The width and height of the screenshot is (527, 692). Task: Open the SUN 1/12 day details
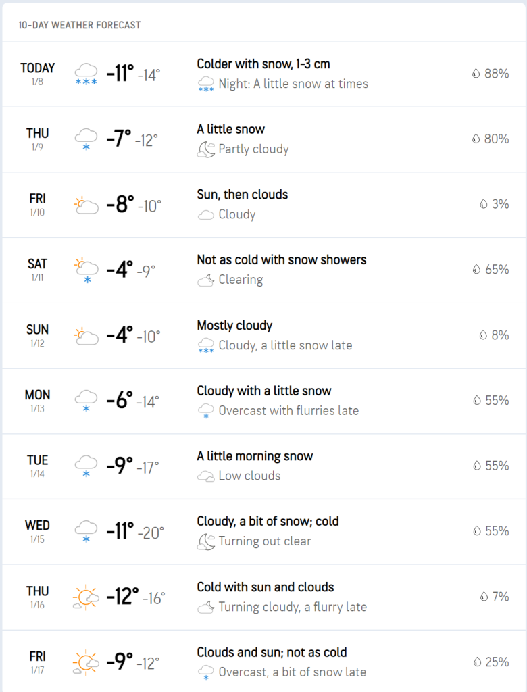(x=263, y=335)
